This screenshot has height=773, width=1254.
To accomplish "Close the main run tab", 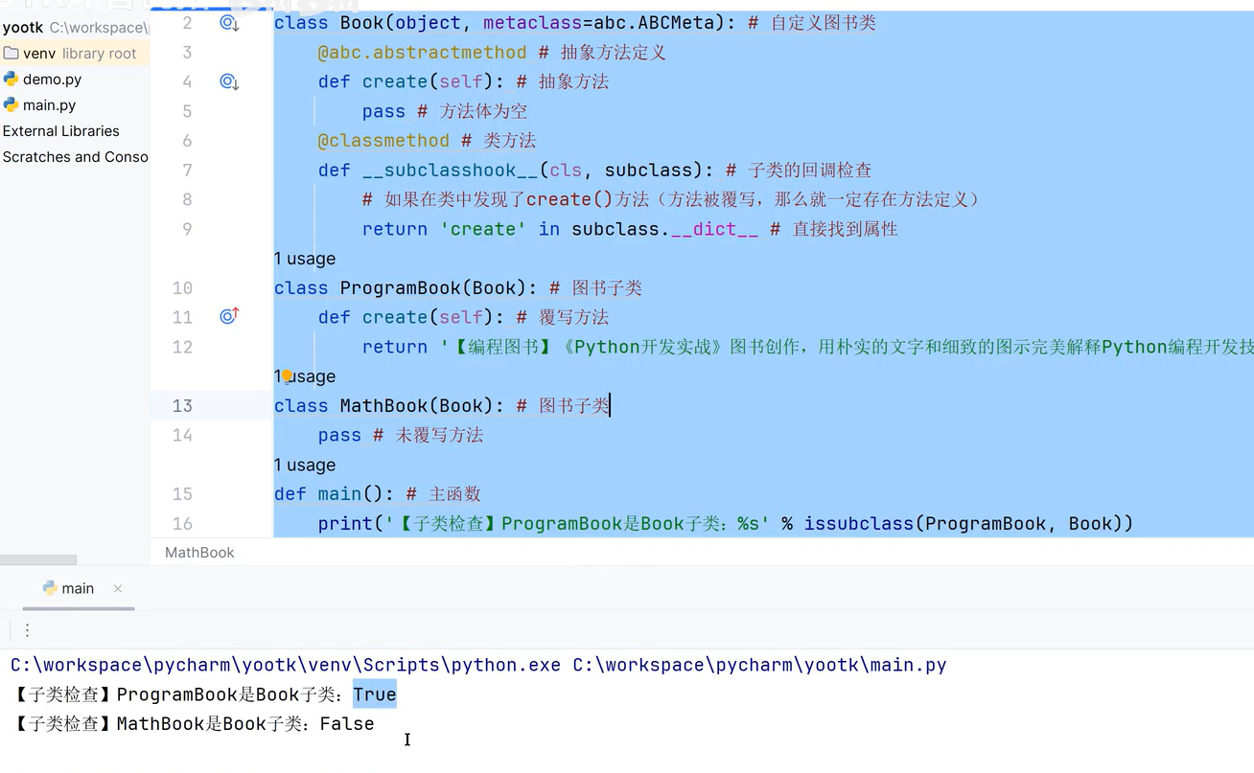I will tap(117, 589).
